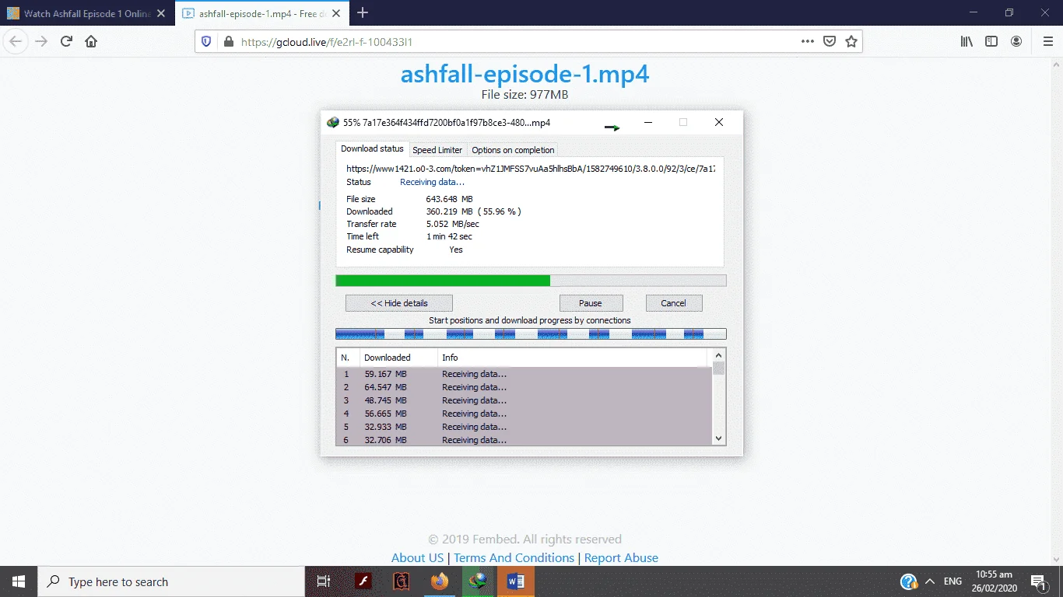1063x597 pixels.
Task: Open the Firefox hamburger menu
Action: 1047,42
